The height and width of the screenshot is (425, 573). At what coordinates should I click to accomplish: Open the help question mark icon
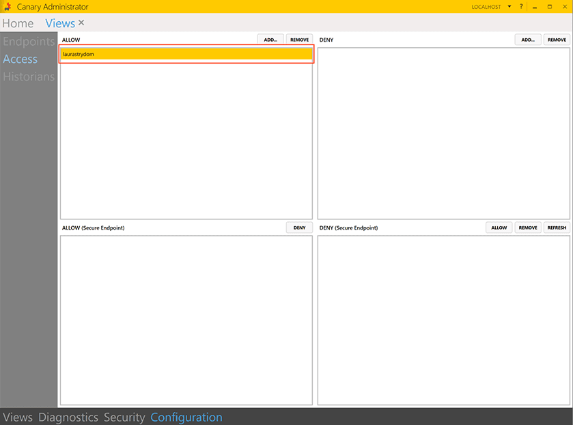pos(521,7)
